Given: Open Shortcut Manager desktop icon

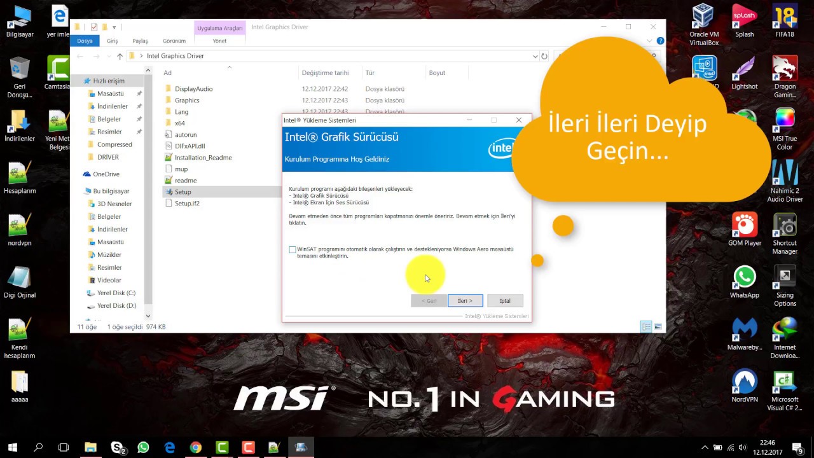Looking at the screenshot, I should pyautogui.click(x=785, y=234).
